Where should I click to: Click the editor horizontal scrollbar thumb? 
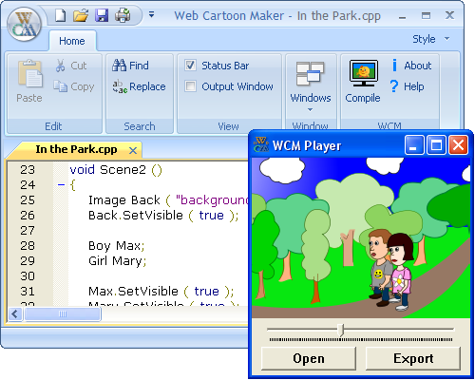pos(63,314)
